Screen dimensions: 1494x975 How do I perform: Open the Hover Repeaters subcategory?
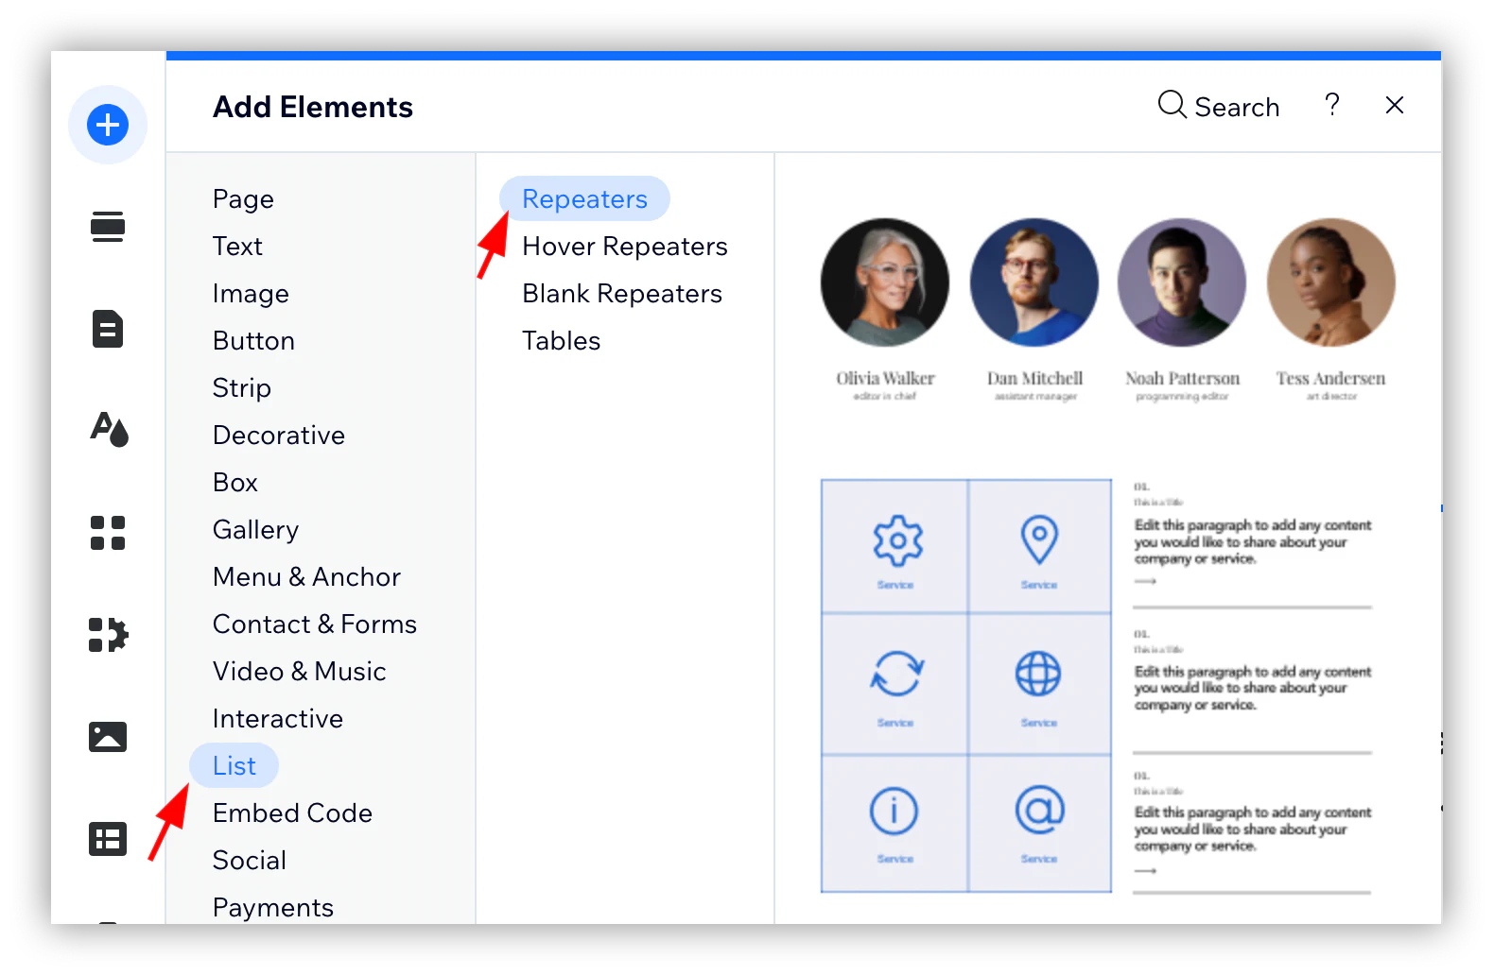point(625,247)
